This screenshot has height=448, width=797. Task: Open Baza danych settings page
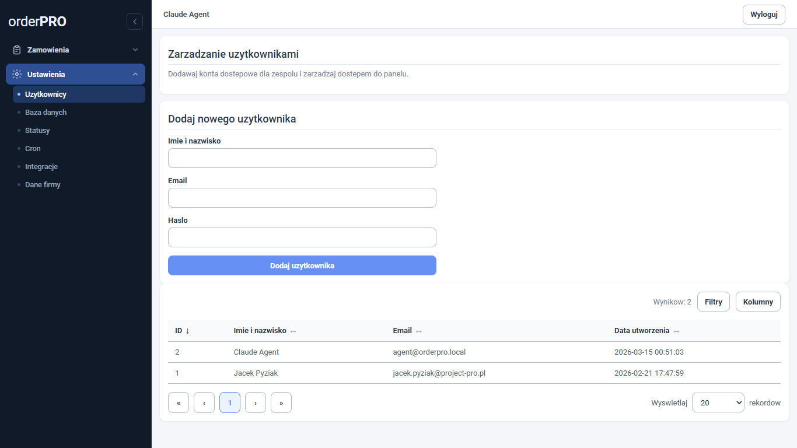(x=46, y=113)
